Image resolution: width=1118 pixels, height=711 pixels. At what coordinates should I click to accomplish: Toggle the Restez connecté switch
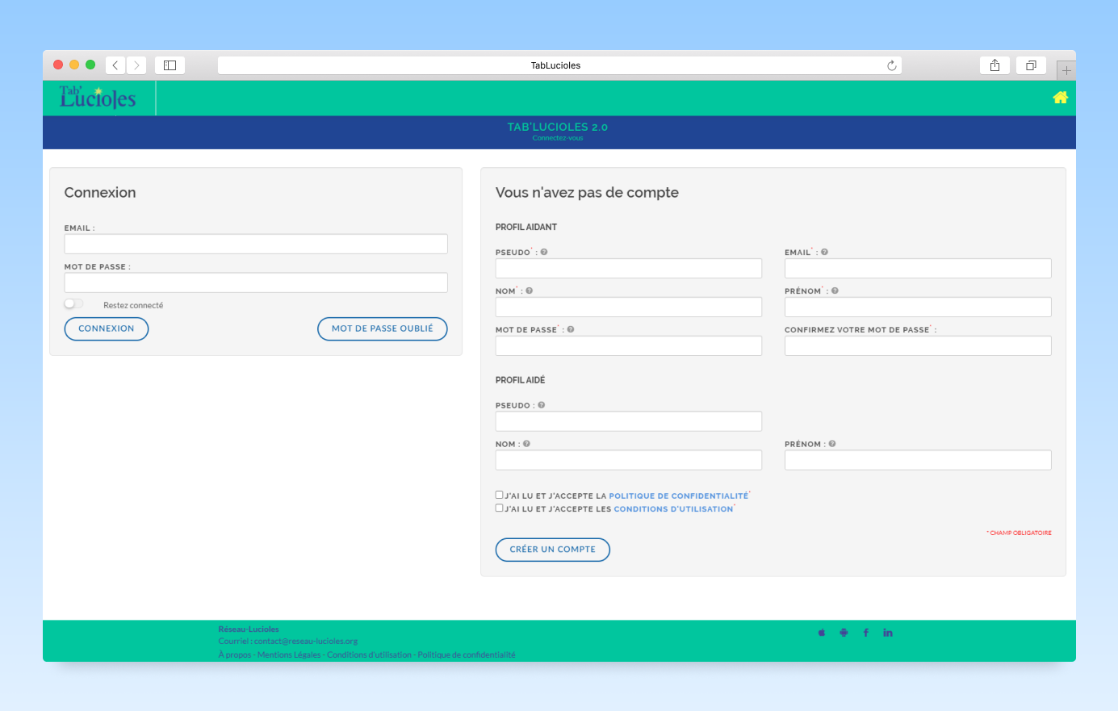[x=73, y=304]
